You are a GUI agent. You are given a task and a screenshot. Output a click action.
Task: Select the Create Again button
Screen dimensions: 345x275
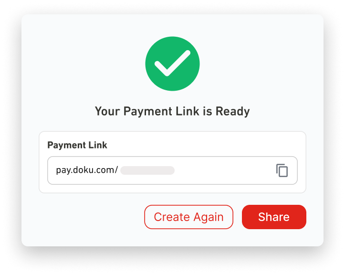188,217
